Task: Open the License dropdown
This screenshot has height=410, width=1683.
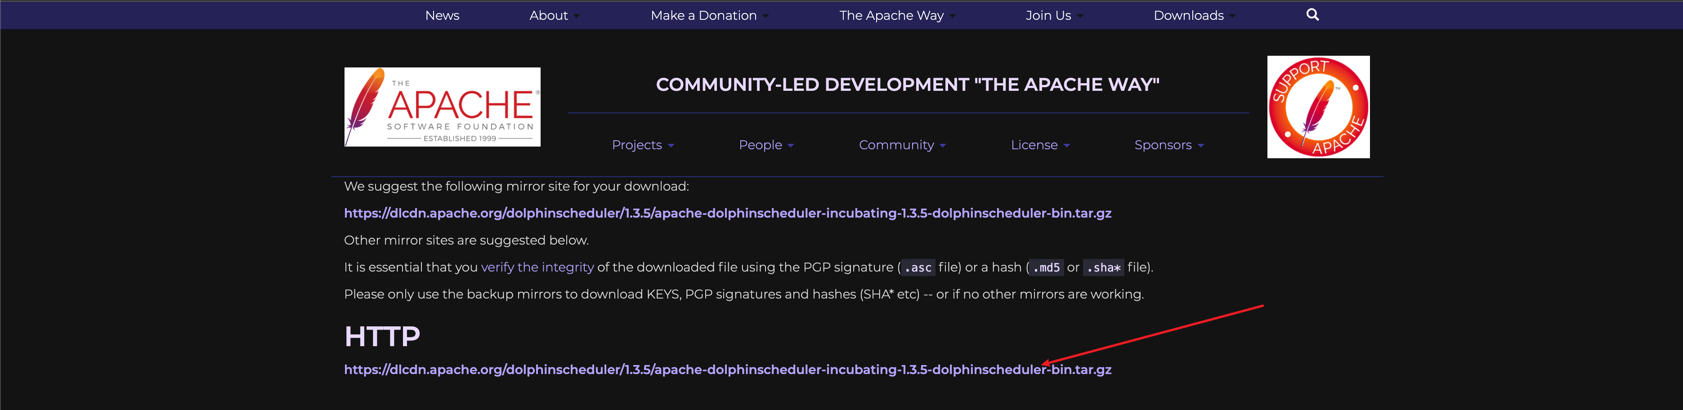Action: coord(1040,145)
